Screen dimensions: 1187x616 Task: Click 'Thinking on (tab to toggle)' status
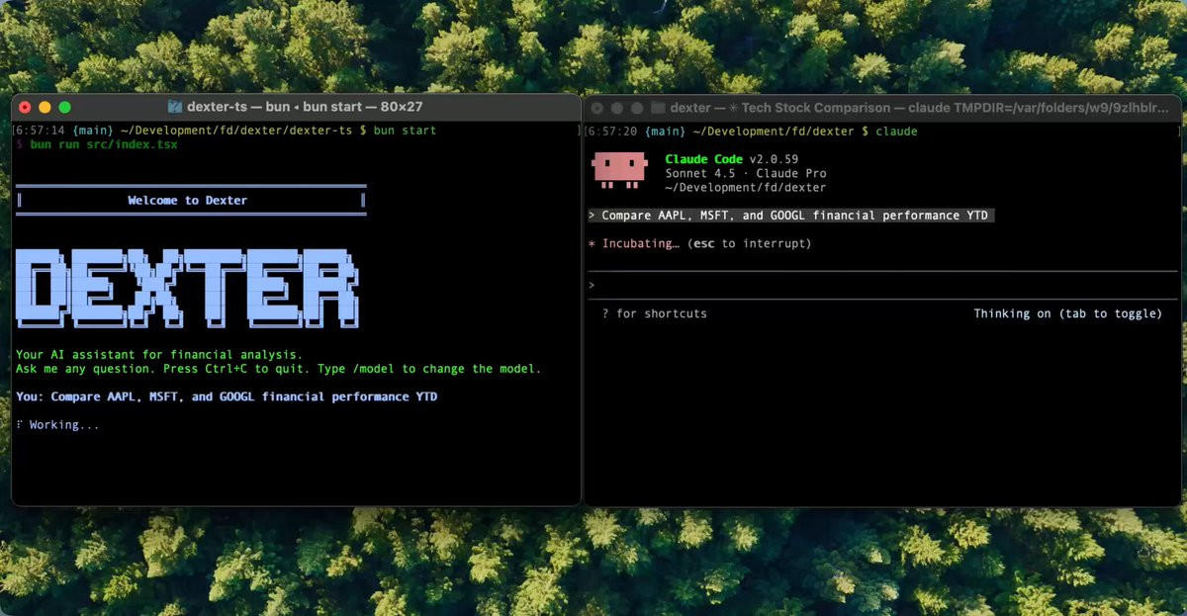coord(1067,313)
